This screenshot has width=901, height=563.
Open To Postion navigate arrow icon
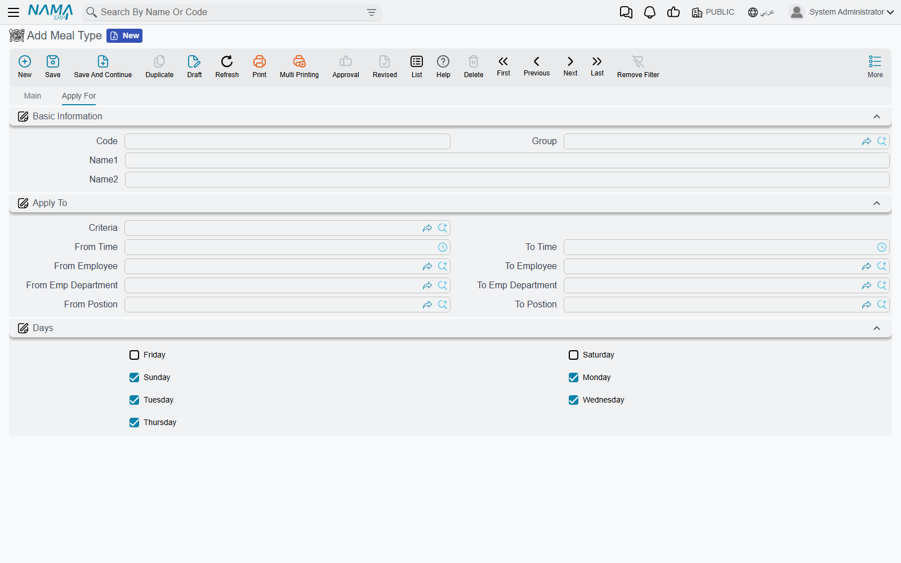pyautogui.click(x=867, y=305)
